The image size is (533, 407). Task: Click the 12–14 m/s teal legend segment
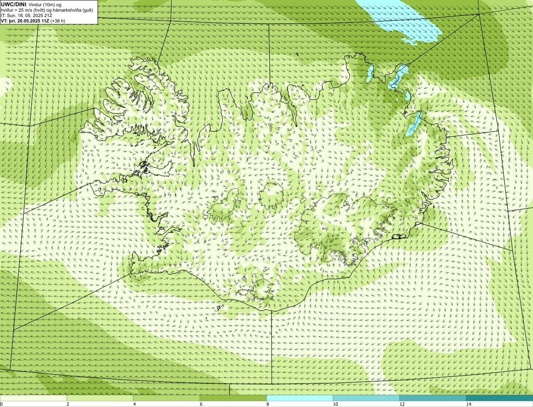[x=433, y=398]
